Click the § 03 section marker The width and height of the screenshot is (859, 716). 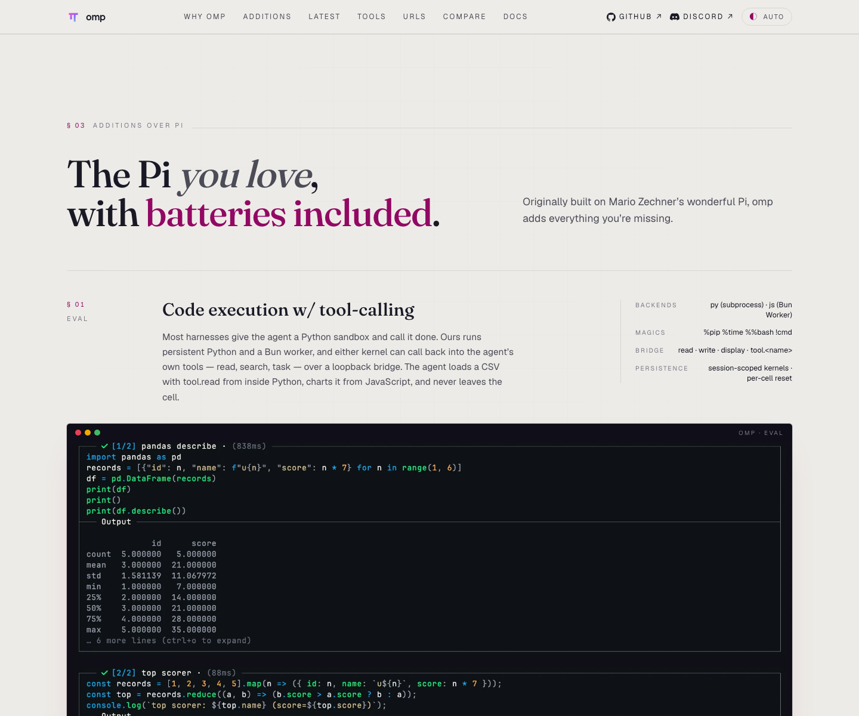coord(76,125)
